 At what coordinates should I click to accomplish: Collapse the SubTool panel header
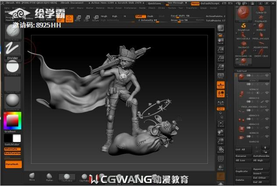tap(242, 71)
